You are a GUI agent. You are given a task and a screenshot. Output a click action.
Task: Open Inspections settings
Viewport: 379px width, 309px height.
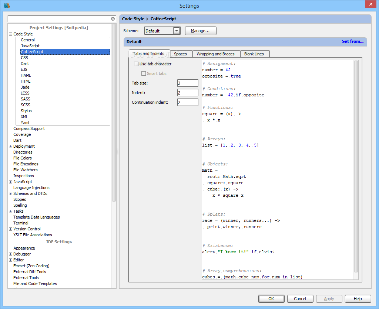tap(23, 176)
